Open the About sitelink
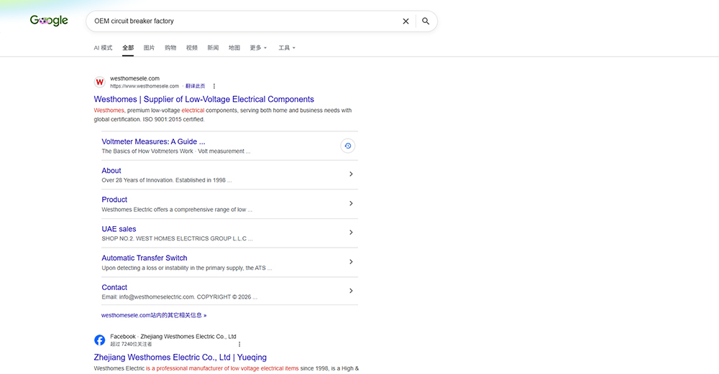 pyautogui.click(x=111, y=171)
